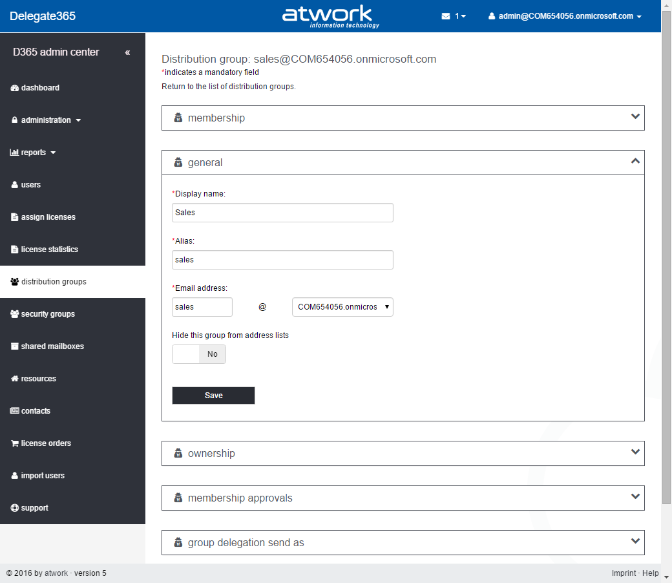Open the assign licenses page
672x583 pixels.
pos(48,217)
